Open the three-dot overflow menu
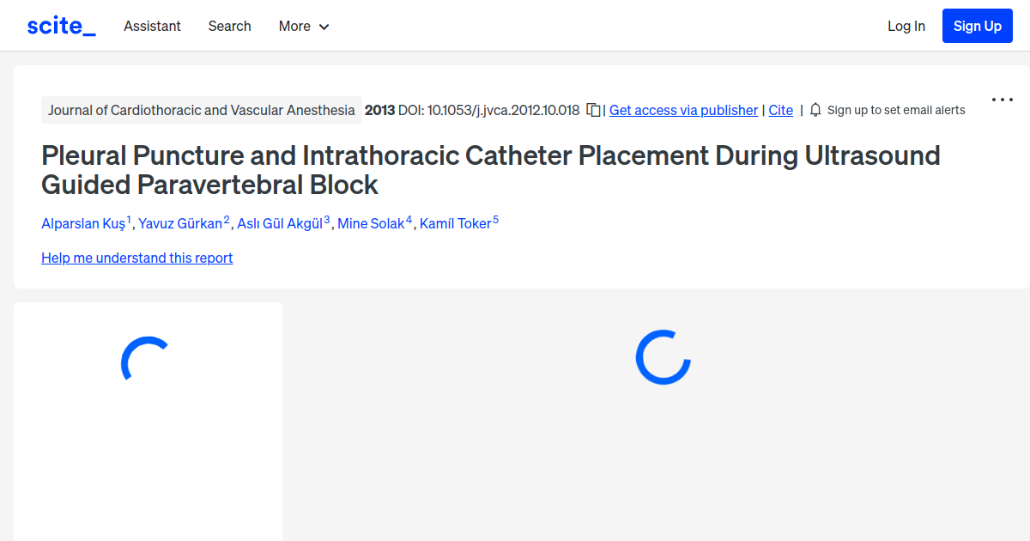 tap(1002, 100)
